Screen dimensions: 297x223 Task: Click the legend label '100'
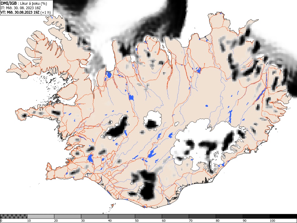point(272,221)
